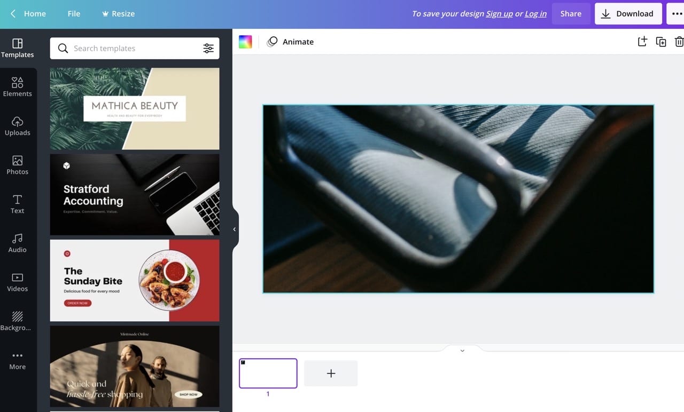Open the Templates sidebar tab
The height and width of the screenshot is (412, 684).
pos(18,48)
